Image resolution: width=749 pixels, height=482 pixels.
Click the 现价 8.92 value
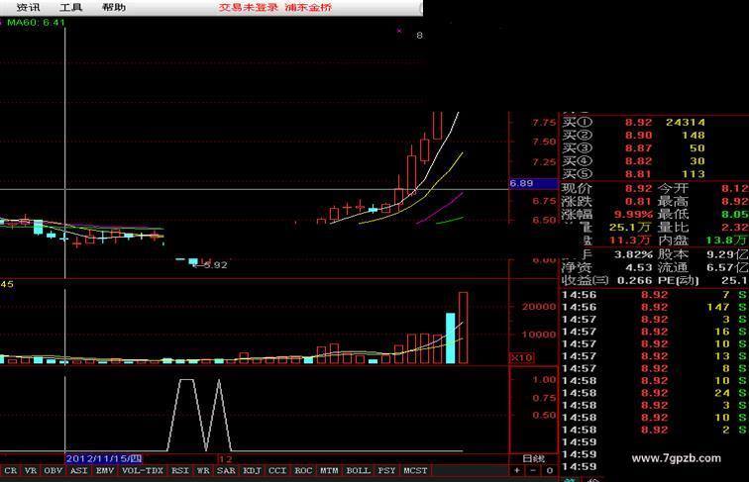click(639, 188)
